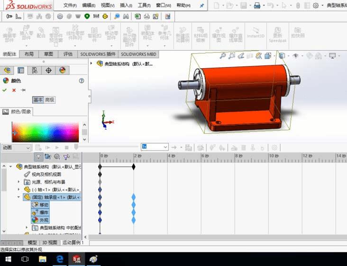Open the FeatureManager design tree tab
The image size is (347, 266).
pos(7,70)
